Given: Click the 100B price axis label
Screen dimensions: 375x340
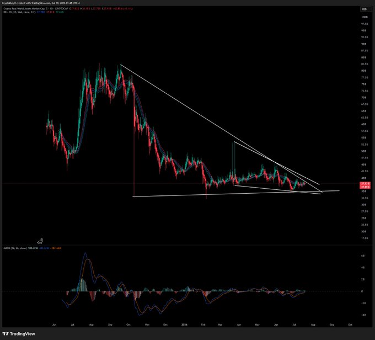Looking at the screenshot, I should pos(365,17).
